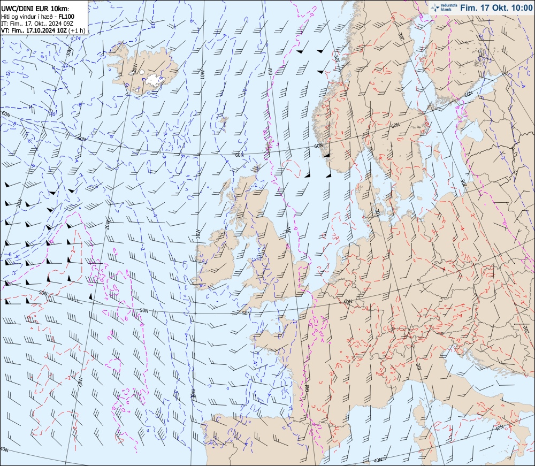Click the 10E meridian label over Denmark
Screen dimensions: 535x466
pos(377,212)
